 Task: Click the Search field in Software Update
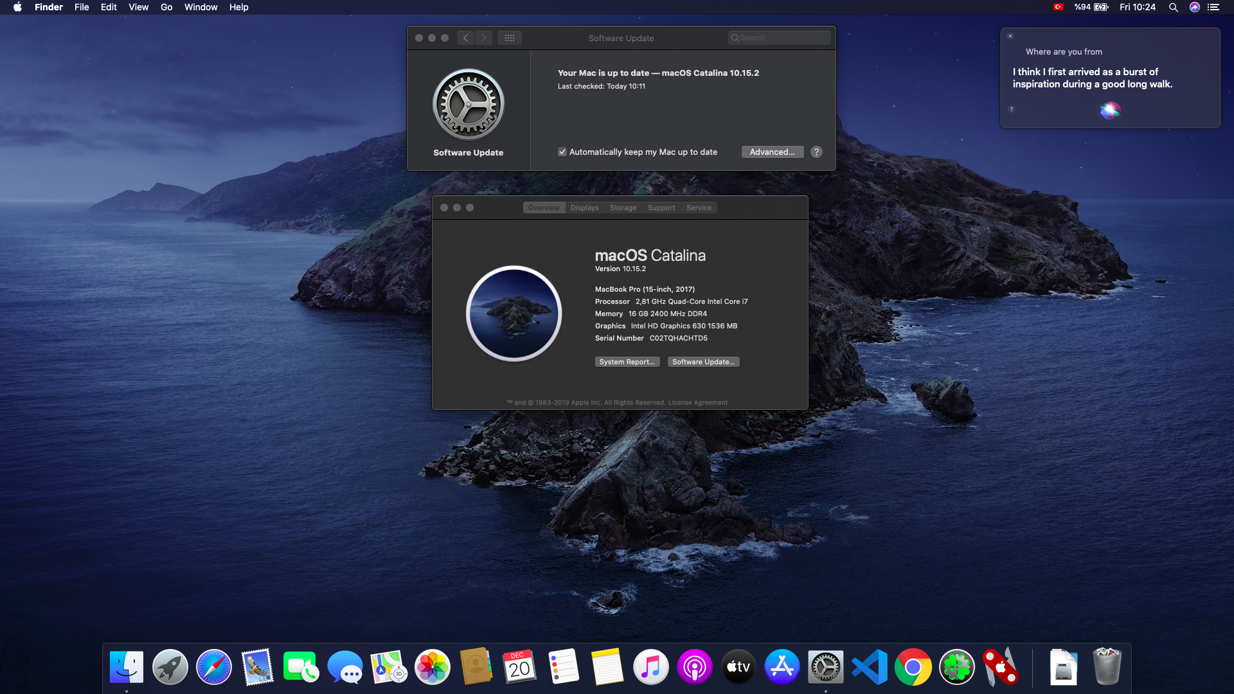(780, 38)
